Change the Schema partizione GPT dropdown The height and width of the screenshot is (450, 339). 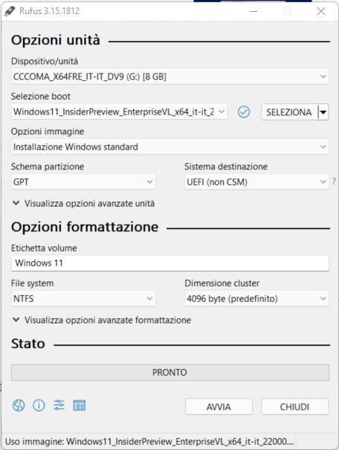[83, 181]
